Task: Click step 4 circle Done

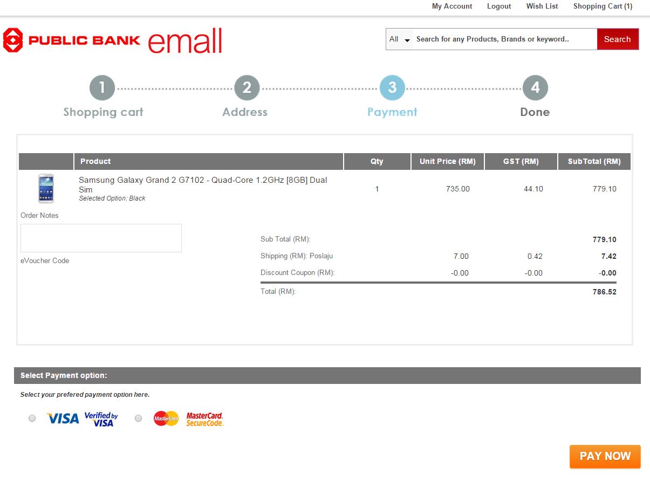Action: pos(535,87)
